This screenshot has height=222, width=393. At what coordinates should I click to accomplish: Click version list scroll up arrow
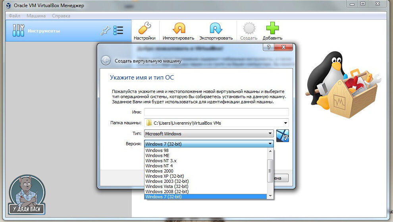(270, 151)
